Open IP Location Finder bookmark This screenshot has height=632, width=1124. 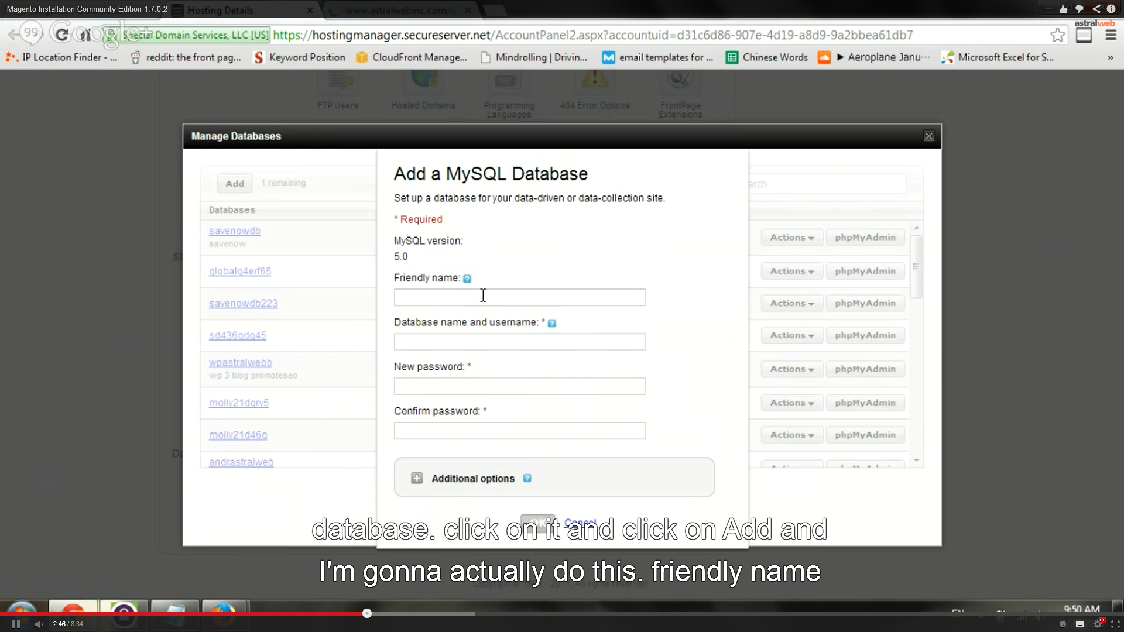pos(61,57)
